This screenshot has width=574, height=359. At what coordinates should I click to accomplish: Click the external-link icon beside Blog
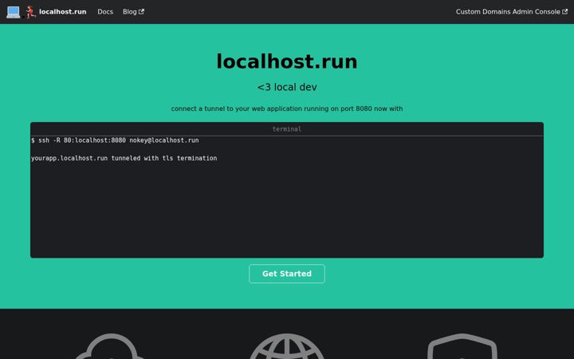[141, 12]
